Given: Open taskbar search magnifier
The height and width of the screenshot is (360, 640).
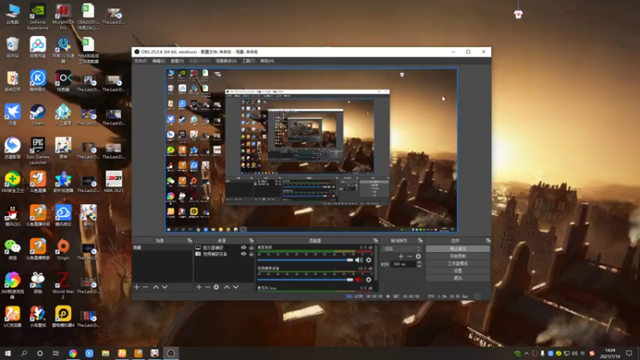Looking at the screenshot, I should (x=24, y=353).
